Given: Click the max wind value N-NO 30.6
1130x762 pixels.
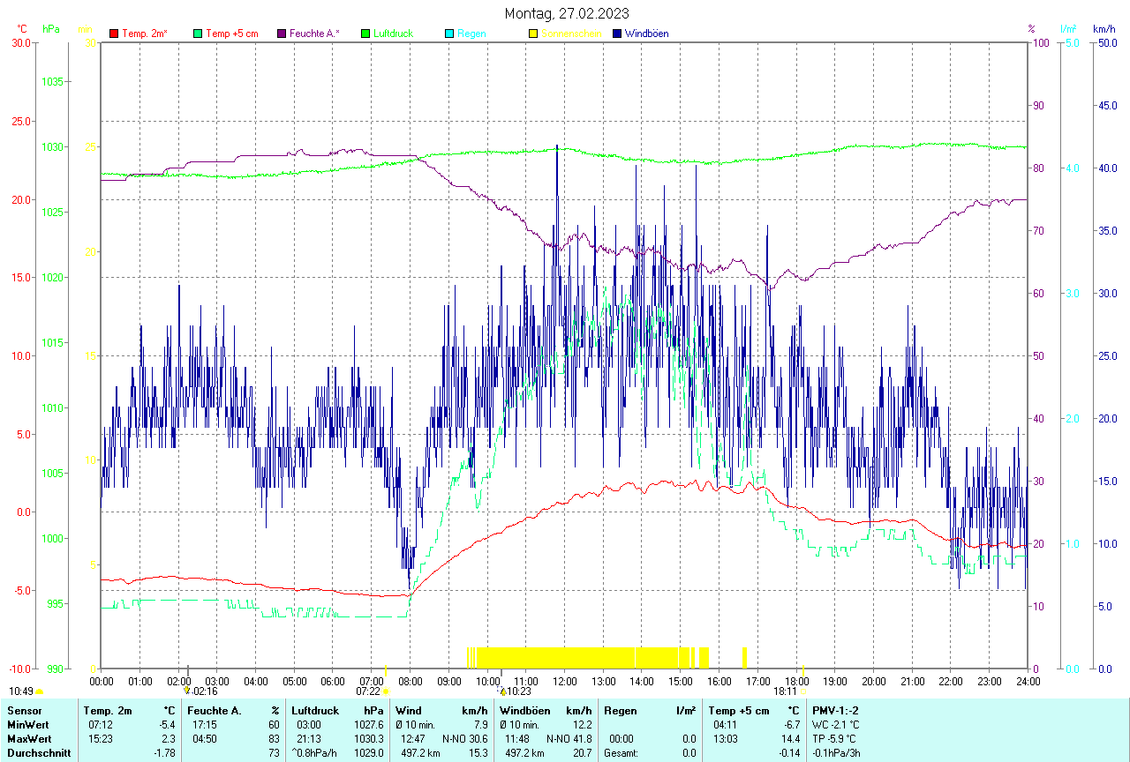Looking at the screenshot, I should click(x=465, y=738).
